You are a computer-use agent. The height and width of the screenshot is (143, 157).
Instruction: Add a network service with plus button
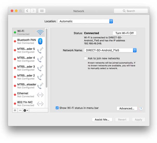tap(15, 110)
